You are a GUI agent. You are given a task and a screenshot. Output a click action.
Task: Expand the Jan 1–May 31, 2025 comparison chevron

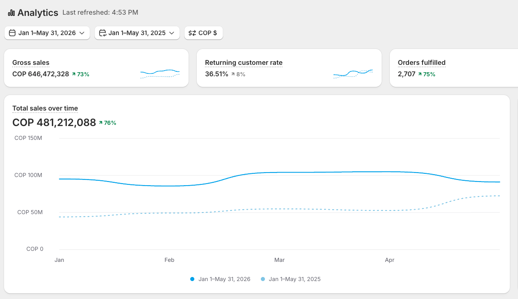(x=171, y=33)
